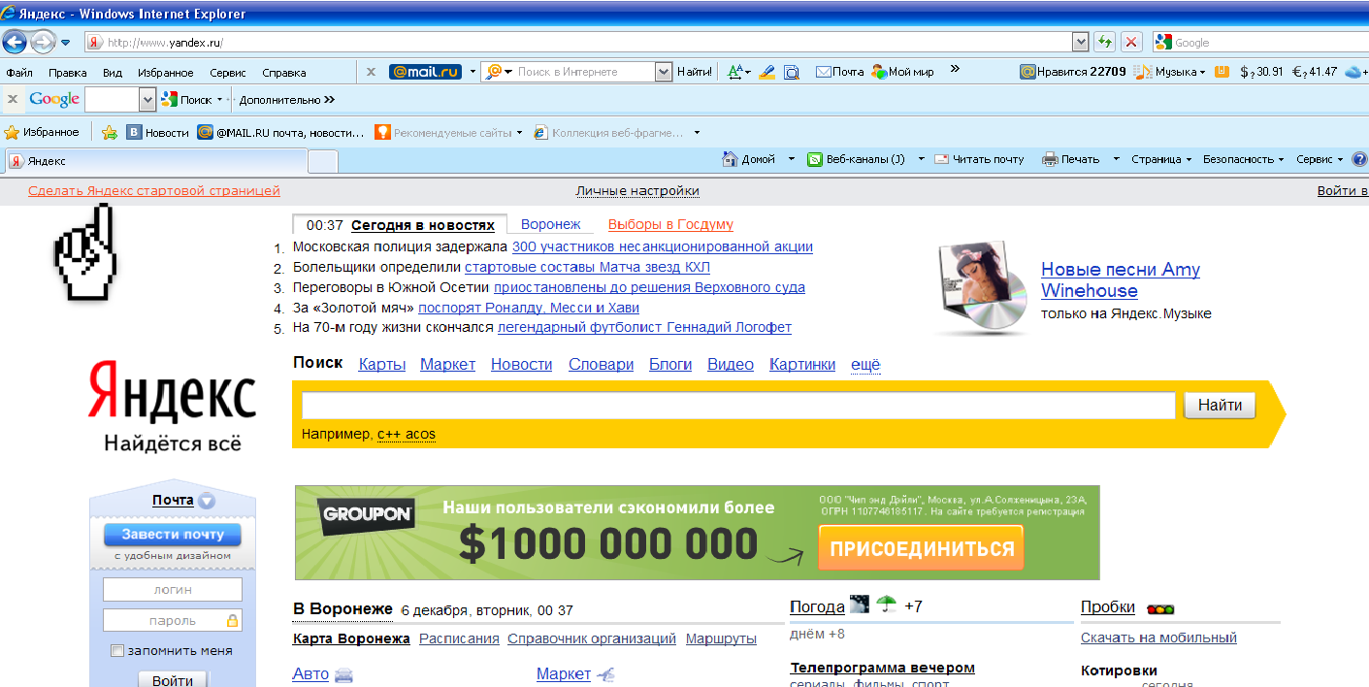Open the recent pages dropdown arrow
Viewport: 1369px width, 687px height.
point(65,43)
